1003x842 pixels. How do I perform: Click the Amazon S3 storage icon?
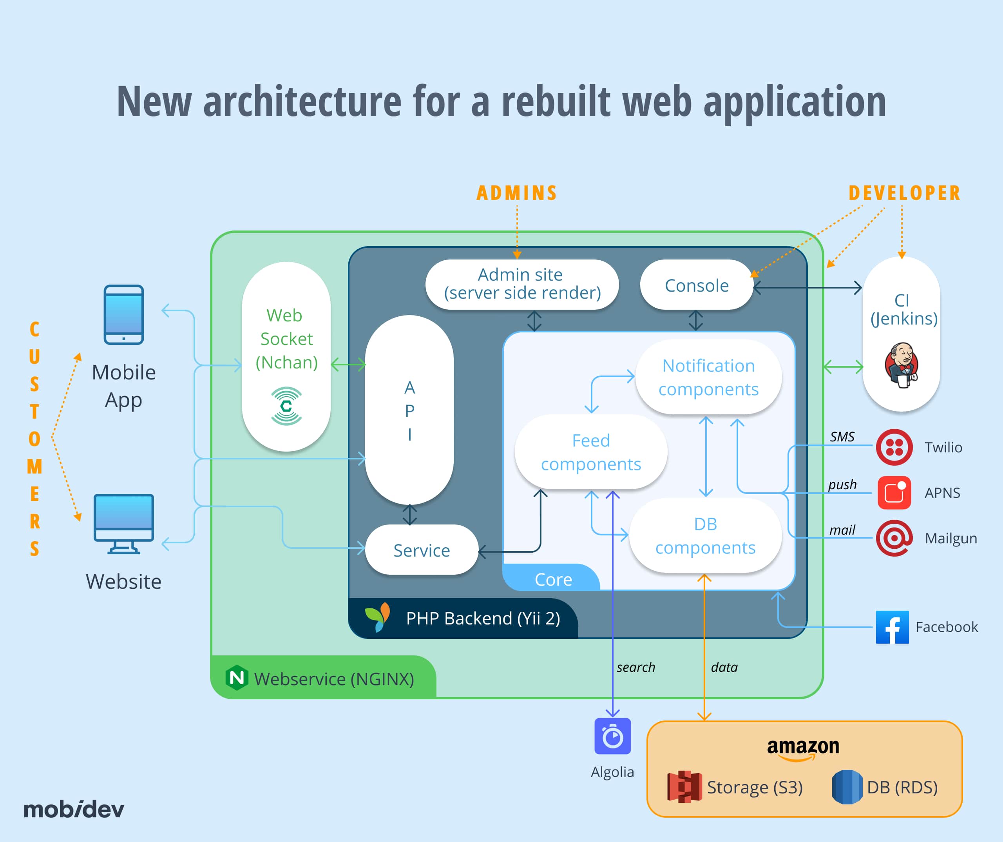pyautogui.click(x=684, y=787)
